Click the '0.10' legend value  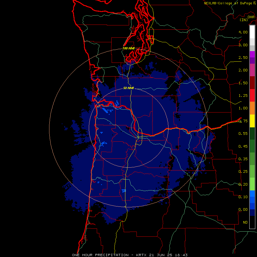tap(243, 197)
